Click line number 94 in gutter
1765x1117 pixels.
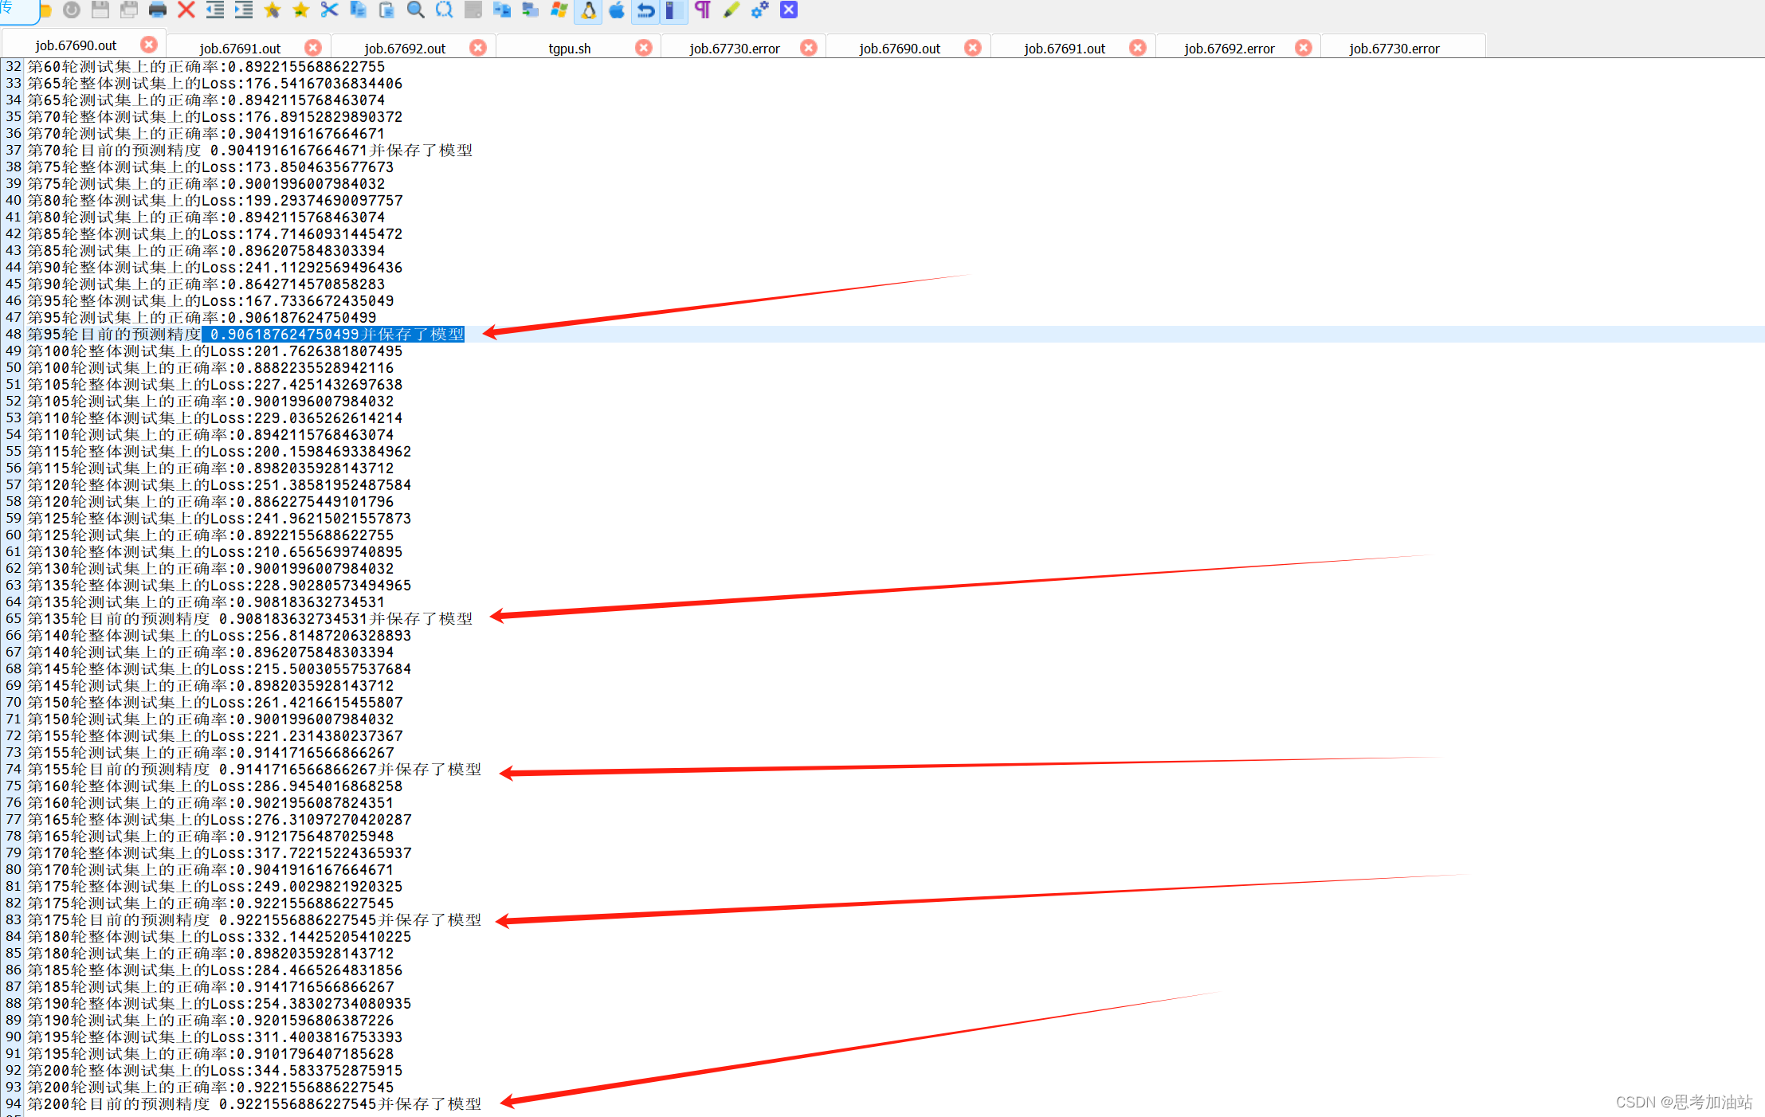point(13,1103)
